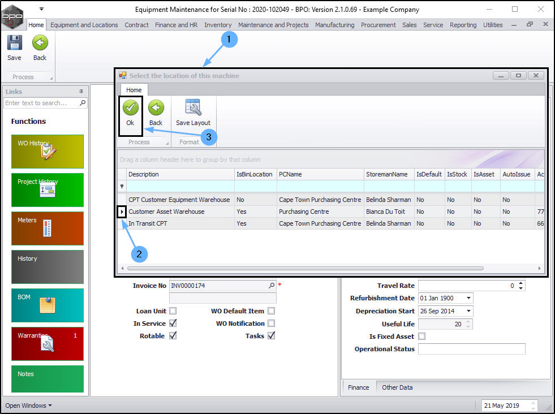The width and height of the screenshot is (555, 414).
Task: Toggle the In Service checkbox
Action: 173,324
